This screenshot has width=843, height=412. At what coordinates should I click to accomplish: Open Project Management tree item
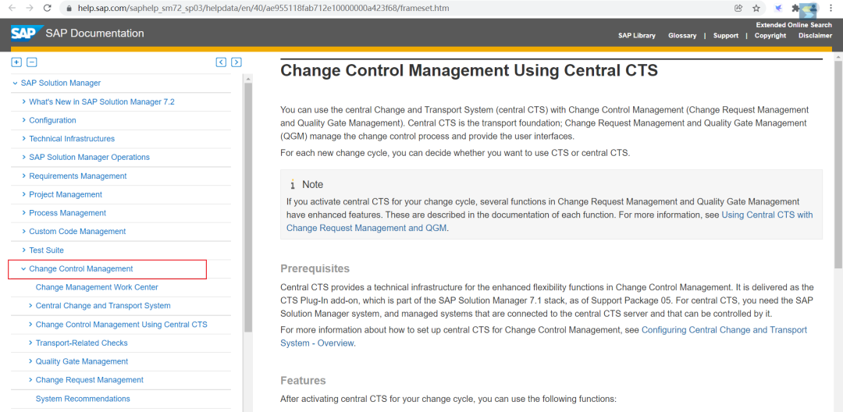tap(66, 194)
